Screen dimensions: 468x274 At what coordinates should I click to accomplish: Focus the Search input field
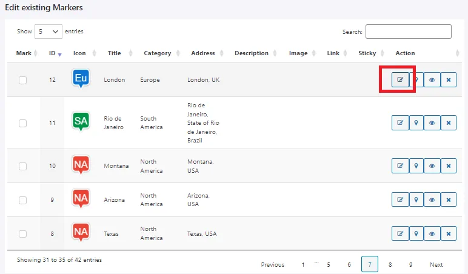pyautogui.click(x=409, y=32)
